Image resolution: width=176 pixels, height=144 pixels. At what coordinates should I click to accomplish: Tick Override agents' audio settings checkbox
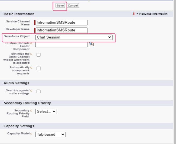coord(38,91)
